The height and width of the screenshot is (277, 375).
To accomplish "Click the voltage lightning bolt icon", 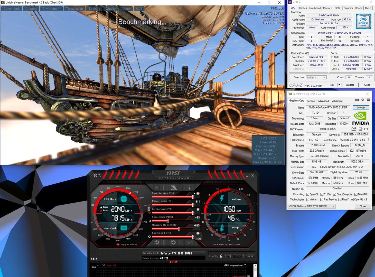I will click(222, 199).
